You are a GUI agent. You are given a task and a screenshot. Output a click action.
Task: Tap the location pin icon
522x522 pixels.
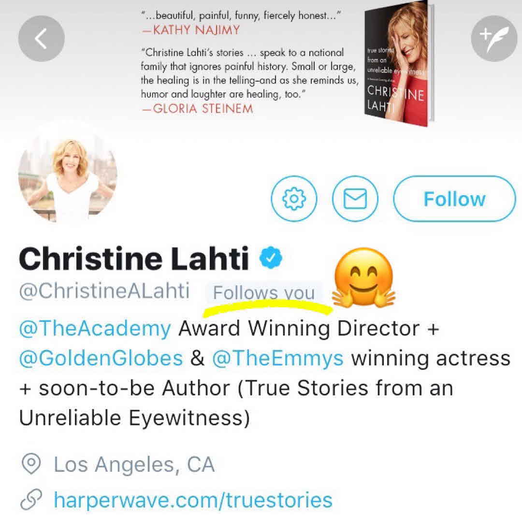coord(31,464)
